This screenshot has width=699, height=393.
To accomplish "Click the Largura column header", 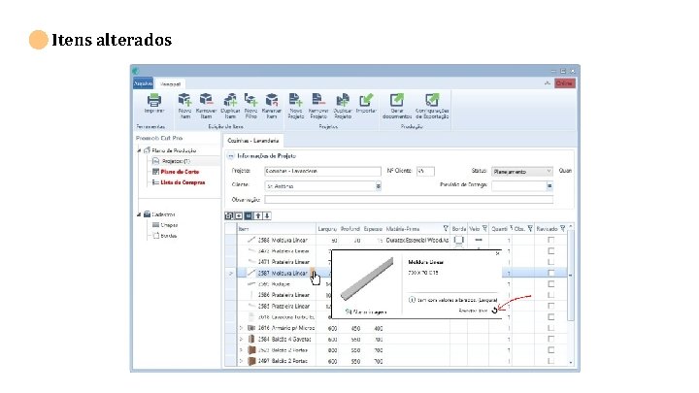I will click(327, 229).
